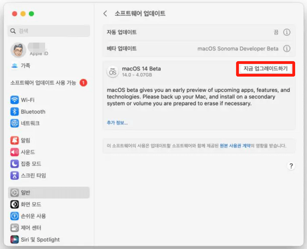Open Bluetooth settings icon
307x249 pixels.
click(x=14, y=112)
